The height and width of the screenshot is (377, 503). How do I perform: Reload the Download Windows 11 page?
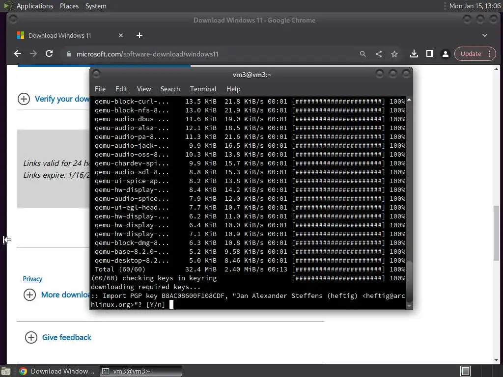[x=49, y=54]
